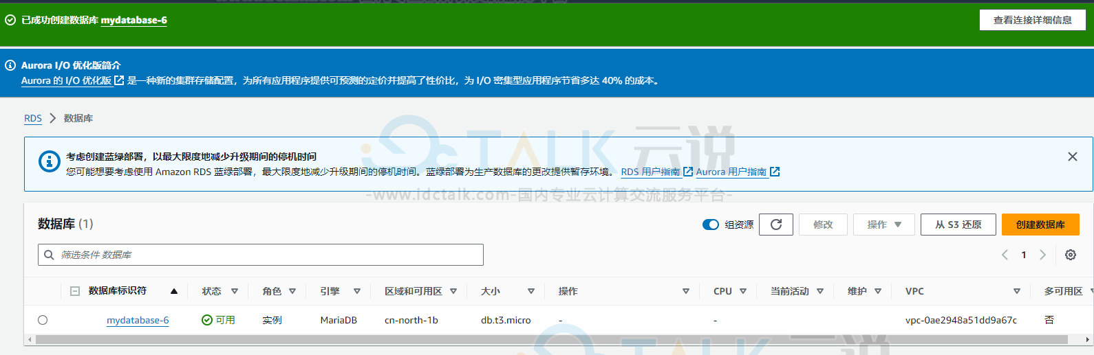Click vpc-0ae2948a51dd9a67c cell
The width and height of the screenshot is (1094, 355).
click(961, 320)
